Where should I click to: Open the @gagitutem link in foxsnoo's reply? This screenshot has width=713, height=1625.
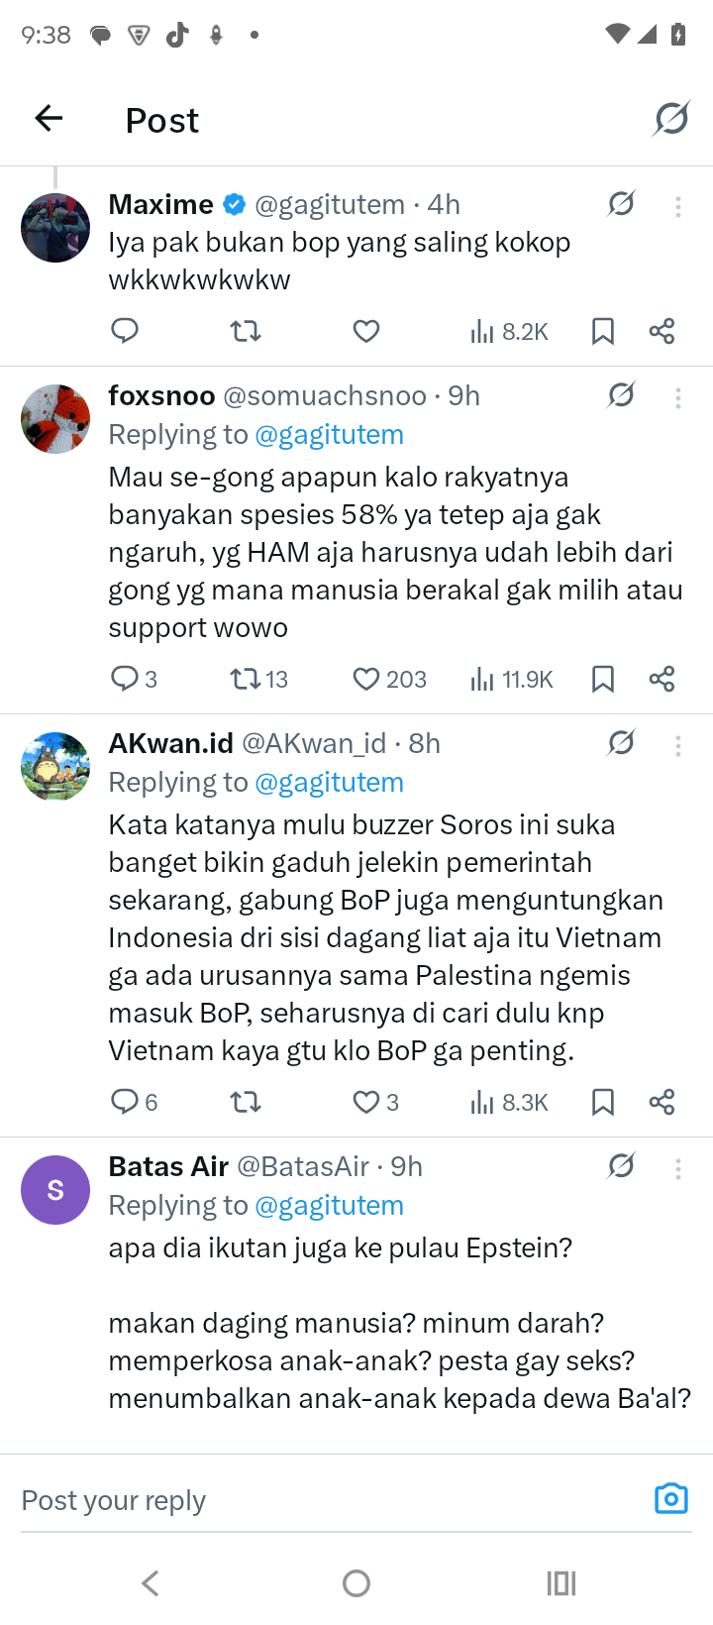coord(329,434)
